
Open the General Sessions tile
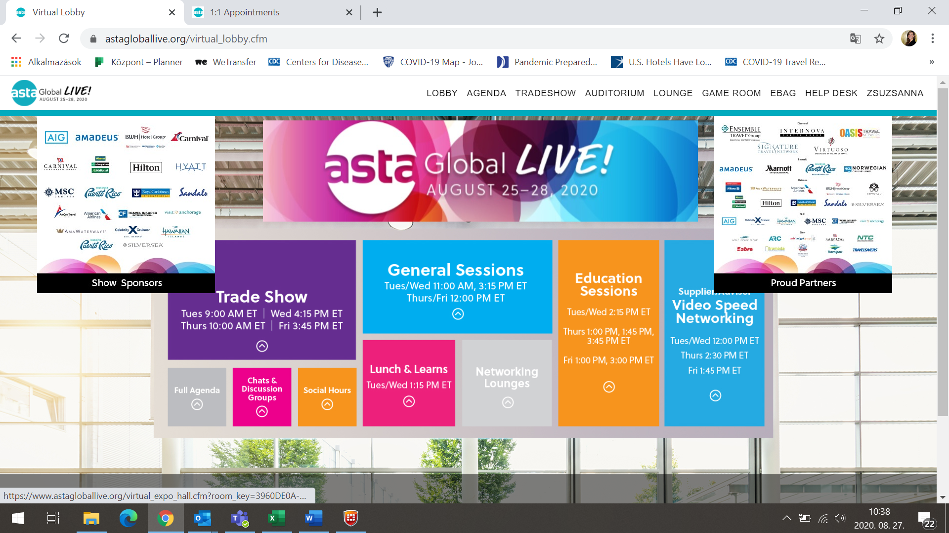click(x=457, y=287)
